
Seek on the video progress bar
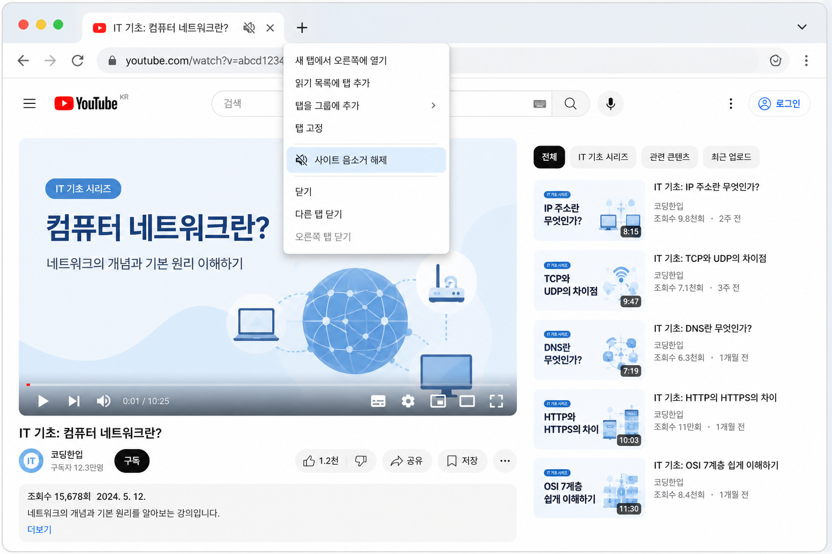click(268, 385)
